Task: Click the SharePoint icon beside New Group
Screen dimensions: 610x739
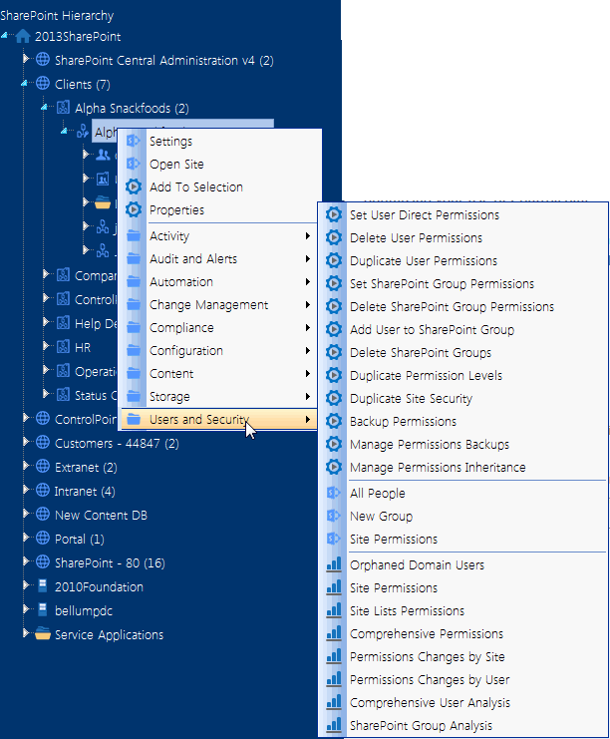Action: [x=334, y=516]
